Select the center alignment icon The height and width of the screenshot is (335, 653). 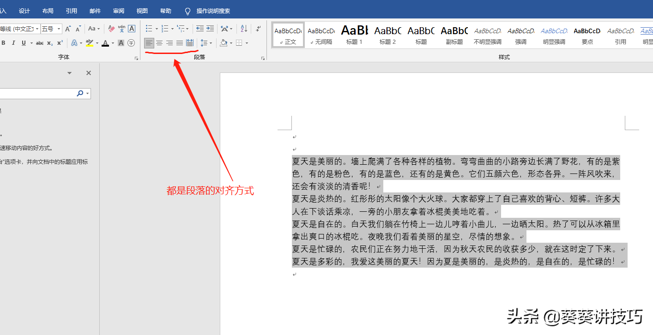[159, 42]
